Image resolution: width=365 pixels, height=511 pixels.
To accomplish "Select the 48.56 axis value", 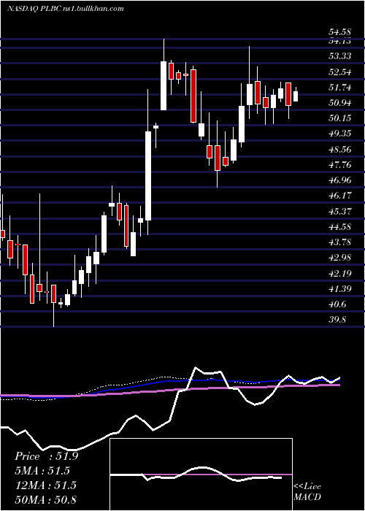I will [x=340, y=150].
